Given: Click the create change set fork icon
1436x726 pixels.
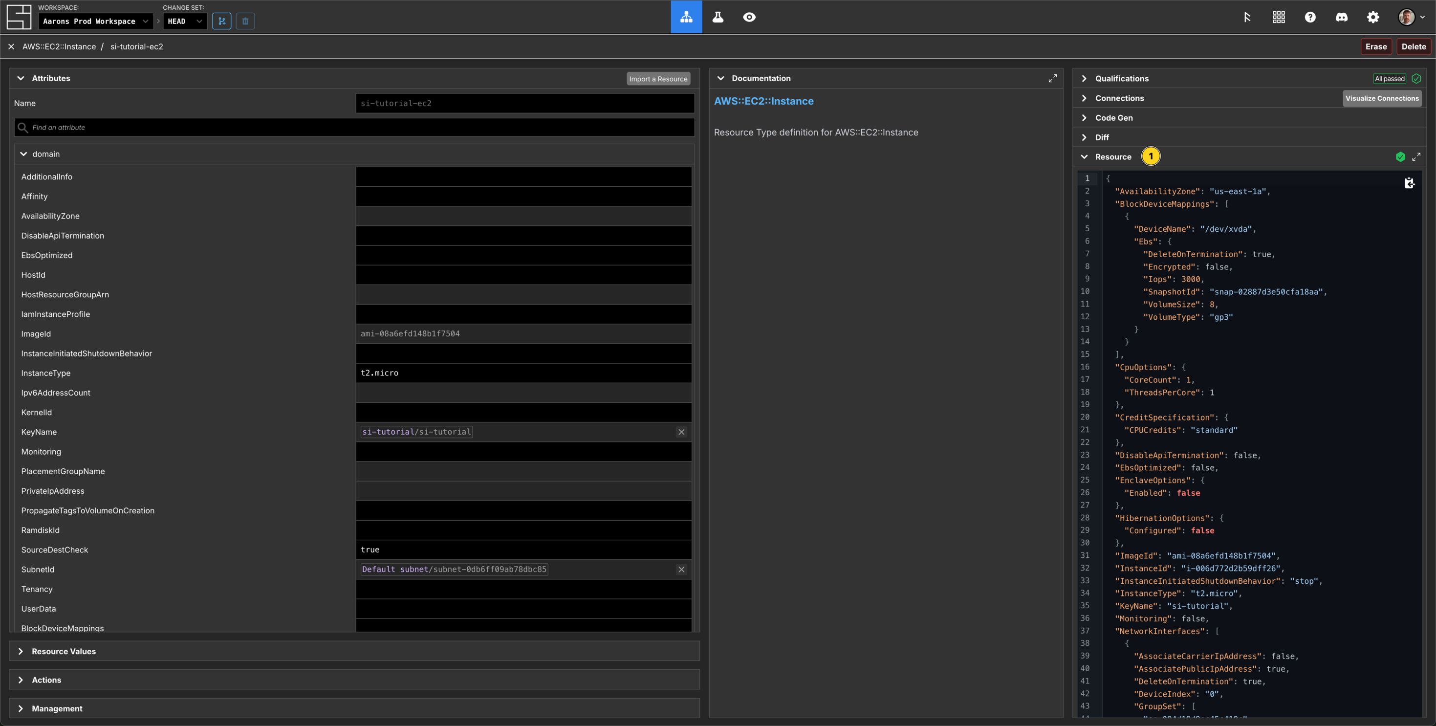Looking at the screenshot, I should click(222, 21).
